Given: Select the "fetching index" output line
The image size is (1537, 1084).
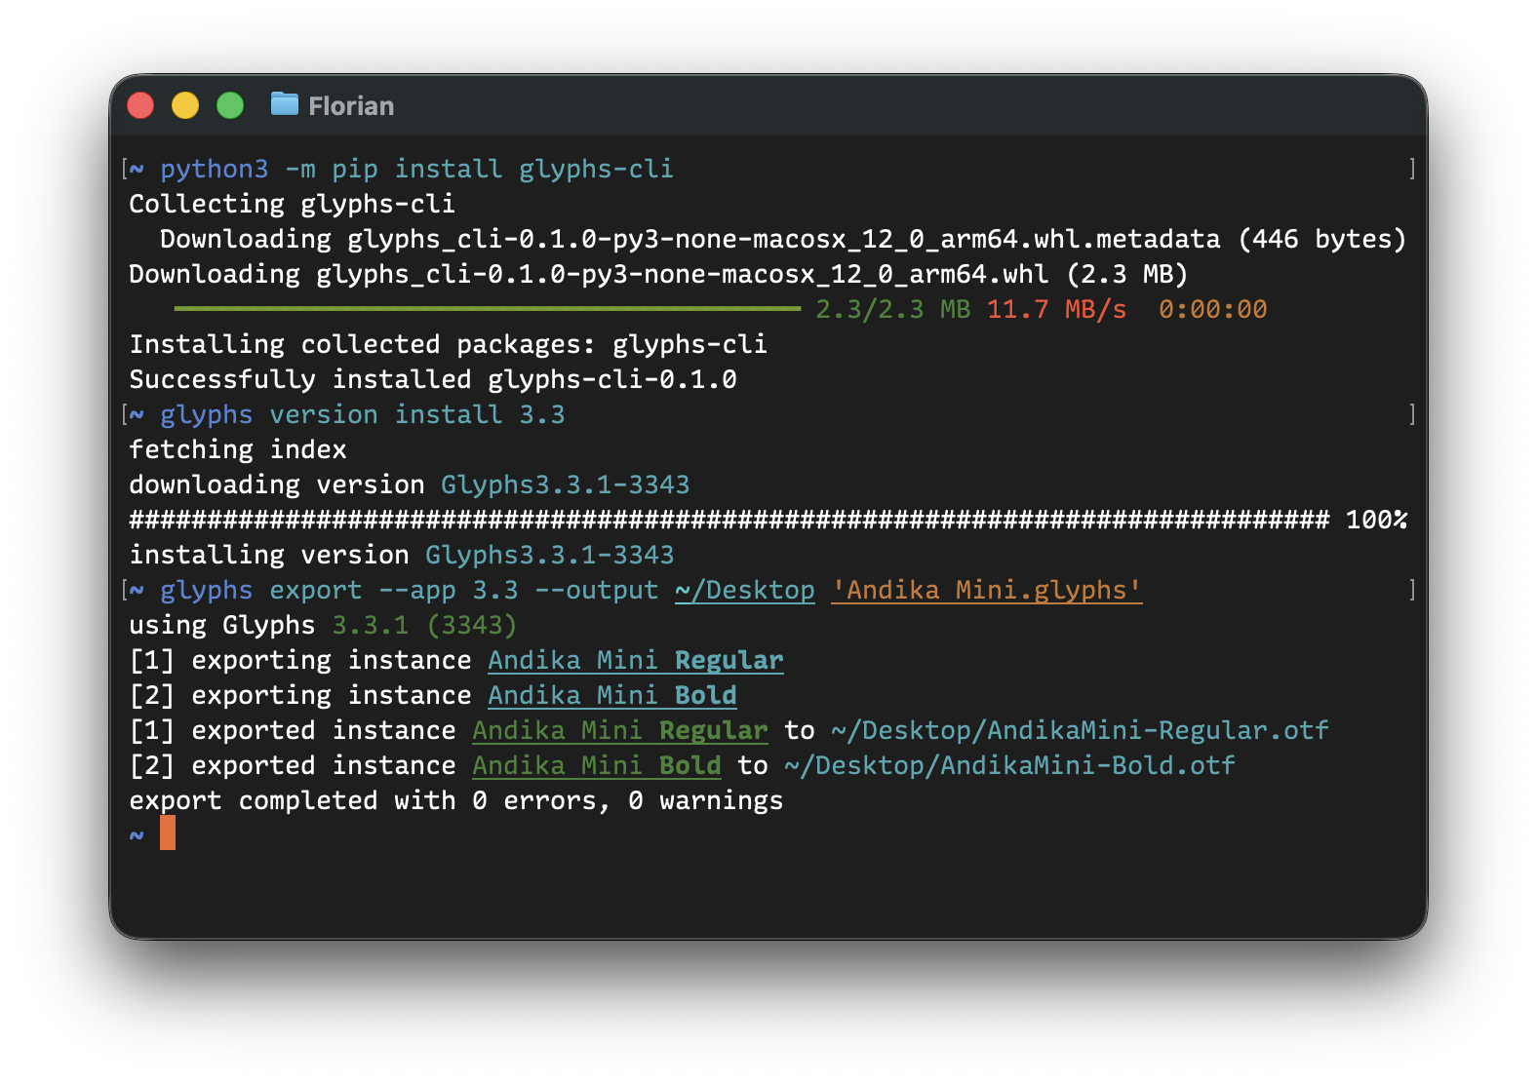Looking at the screenshot, I should point(237,449).
